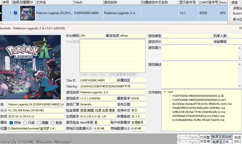Enable the 系统 system attribute checkbox
This screenshot has width=242, height=144.
coord(53,123)
